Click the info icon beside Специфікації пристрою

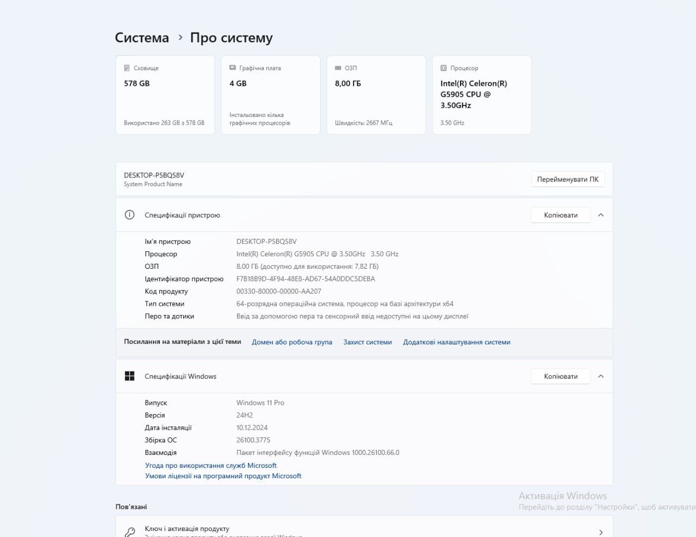point(129,215)
